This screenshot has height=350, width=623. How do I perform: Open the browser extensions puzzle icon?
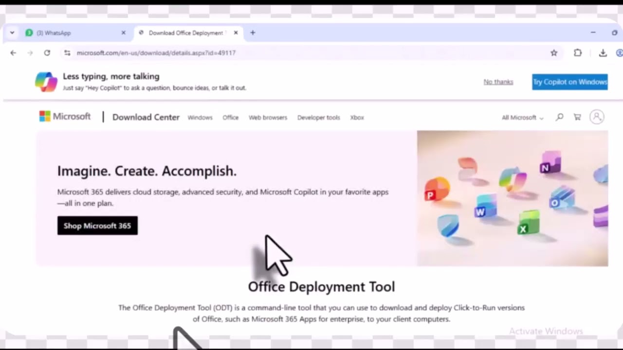(578, 53)
